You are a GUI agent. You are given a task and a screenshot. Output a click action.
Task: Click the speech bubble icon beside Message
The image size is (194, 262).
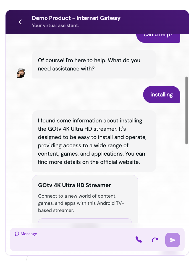[x=17, y=234]
